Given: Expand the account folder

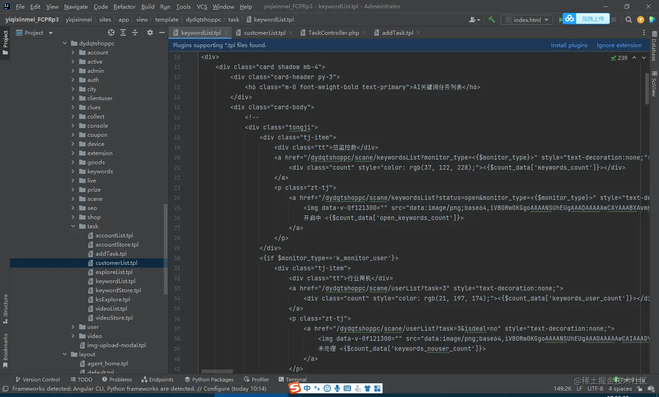Looking at the screenshot, I should click(73, 53).
